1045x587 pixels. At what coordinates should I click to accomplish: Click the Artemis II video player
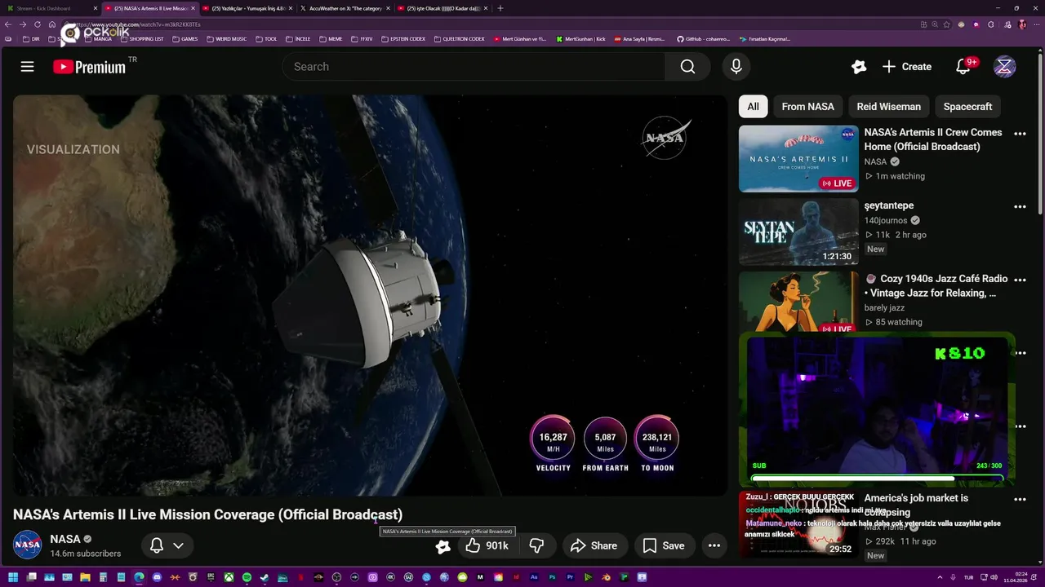click(369, 296)
